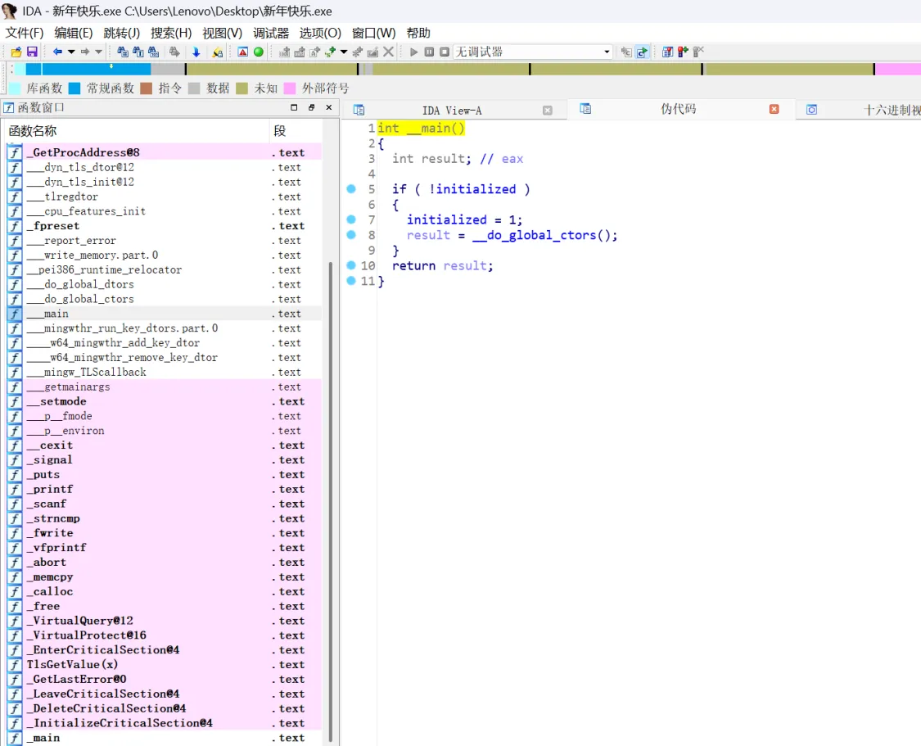Click the third binoculars search icon

[153, 52]
